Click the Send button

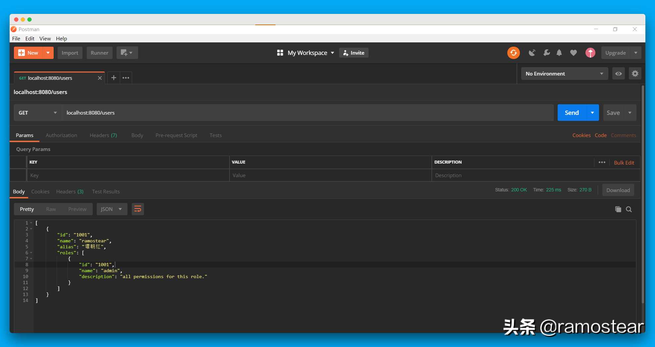(x=572, y=113)
